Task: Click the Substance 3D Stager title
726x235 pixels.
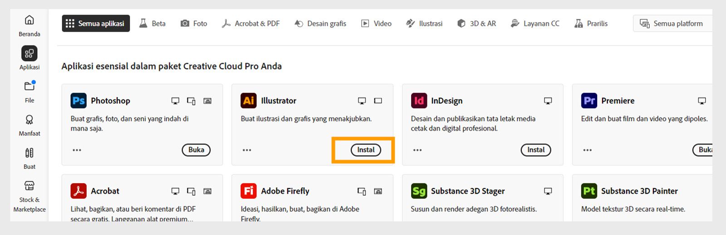Action: point(468,191)
